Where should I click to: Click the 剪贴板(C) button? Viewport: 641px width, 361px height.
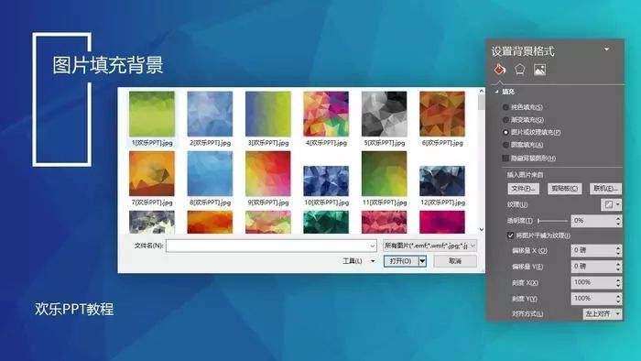click(x=565, y=189)
